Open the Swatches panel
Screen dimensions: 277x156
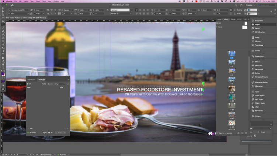pos(259,65)
